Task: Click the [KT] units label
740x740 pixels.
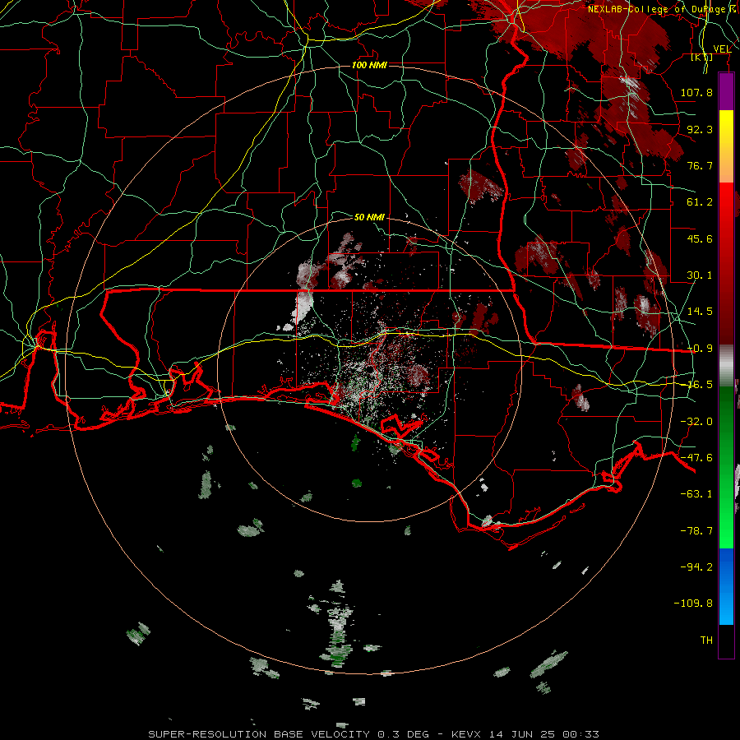Action: coord(702,57)
